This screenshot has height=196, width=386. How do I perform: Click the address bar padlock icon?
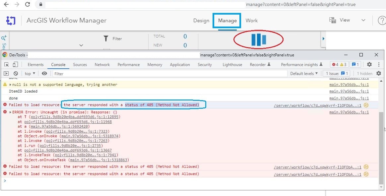click(40, 4)
